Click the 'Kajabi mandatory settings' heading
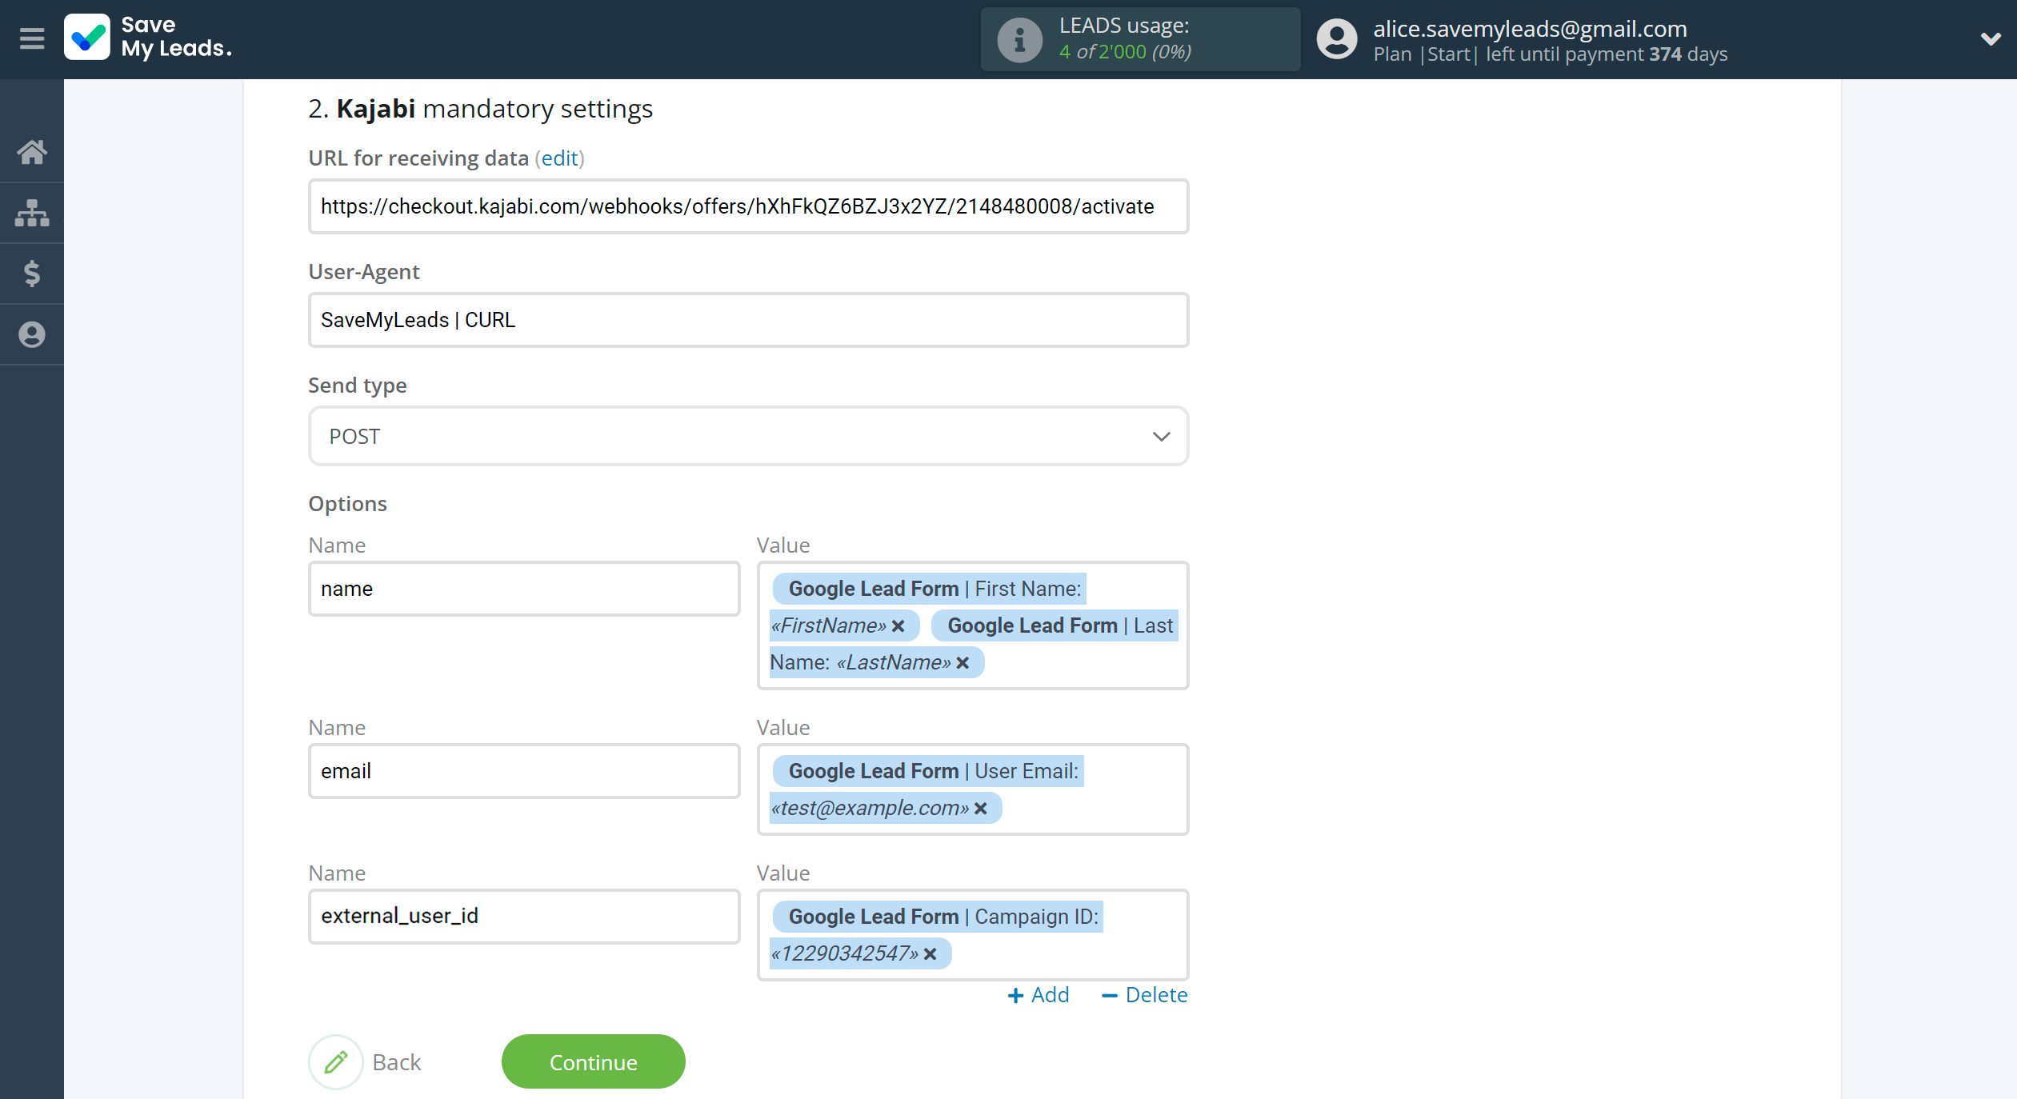This screenshot has height=1099, width=2017. 481,109
